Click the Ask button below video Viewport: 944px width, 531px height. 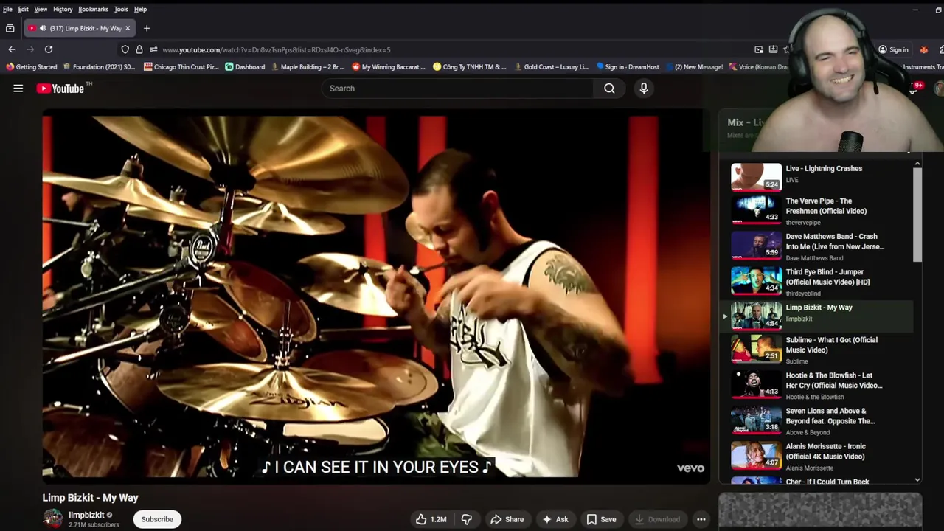pos(555,519)
